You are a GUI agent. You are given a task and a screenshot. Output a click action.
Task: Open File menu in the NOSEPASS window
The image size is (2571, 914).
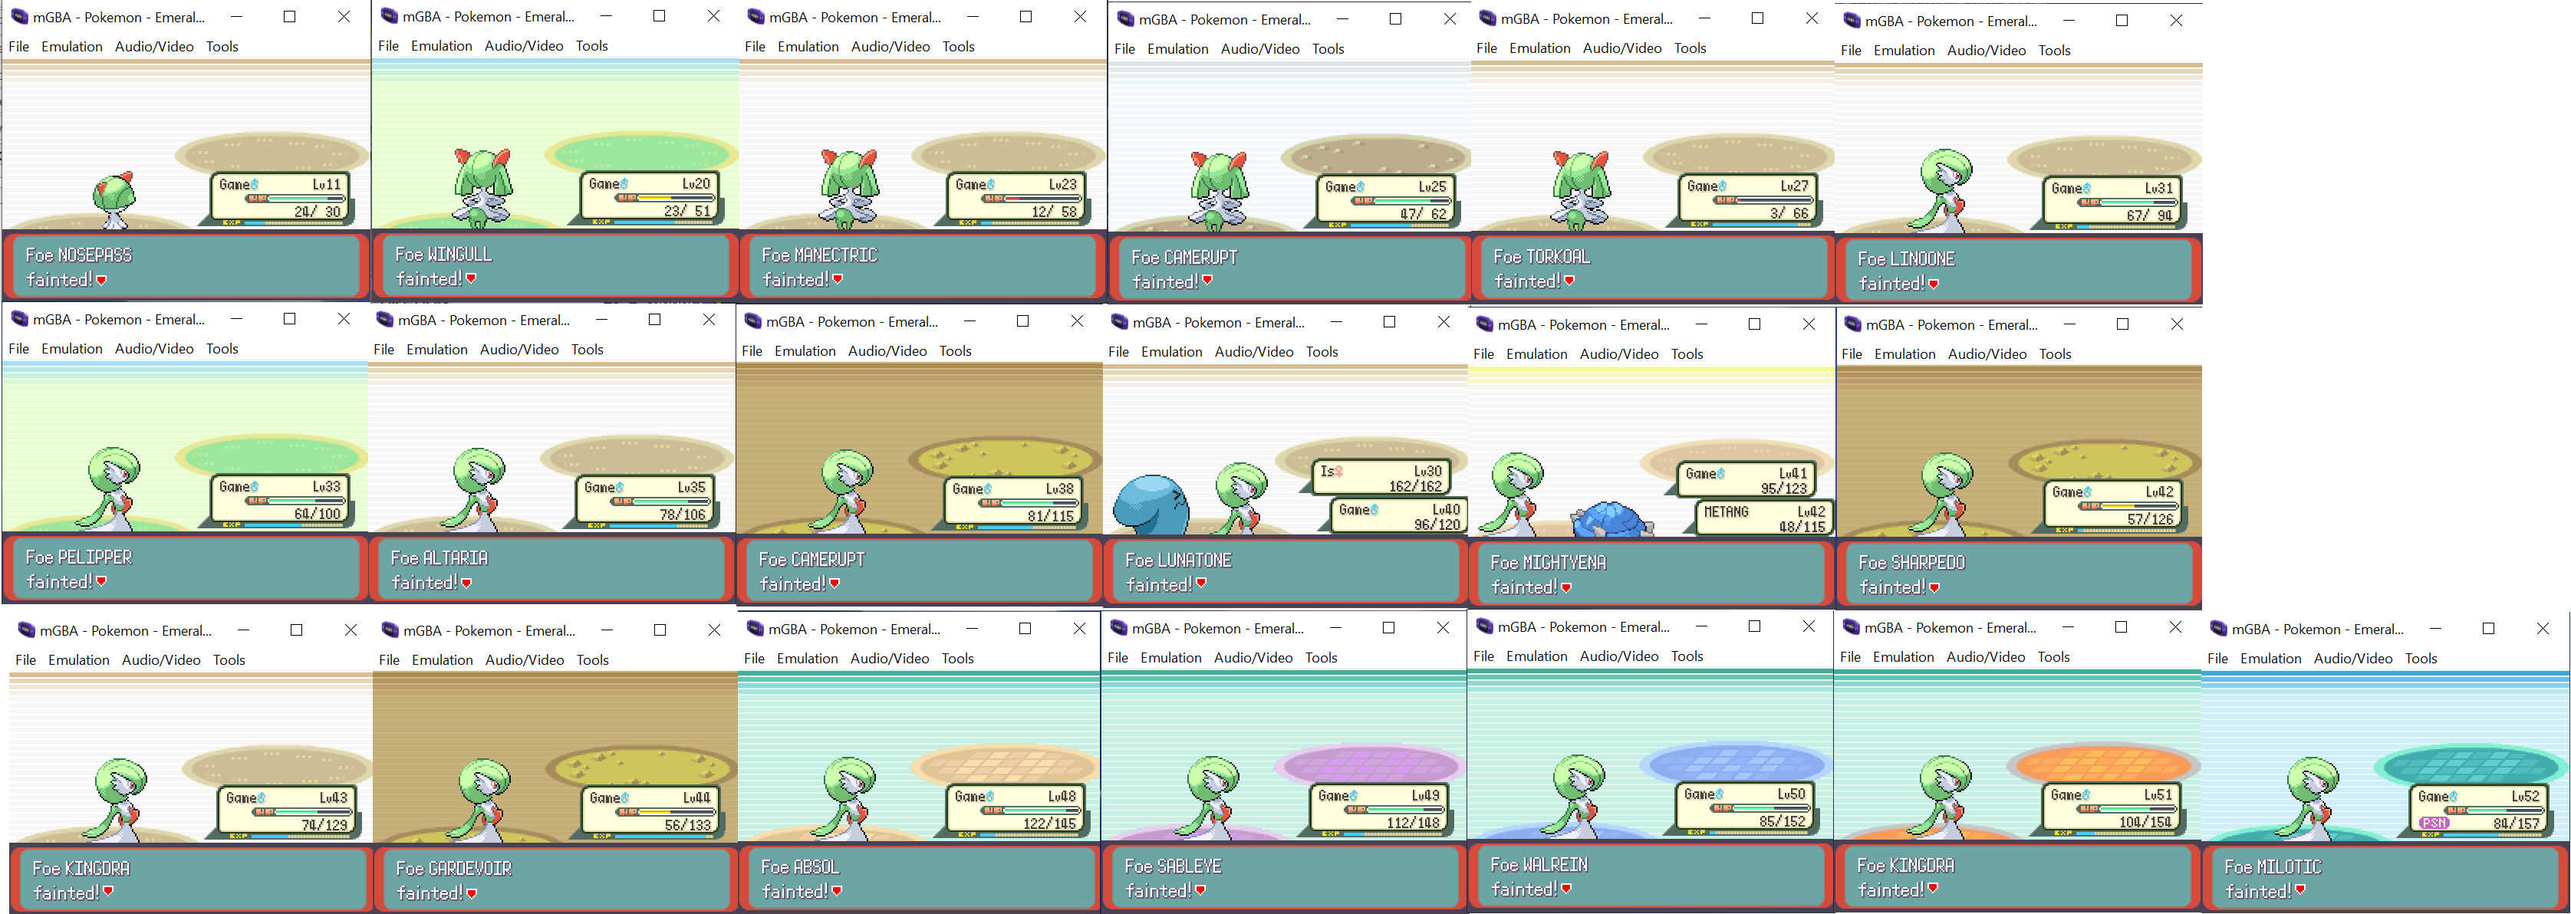19,47
